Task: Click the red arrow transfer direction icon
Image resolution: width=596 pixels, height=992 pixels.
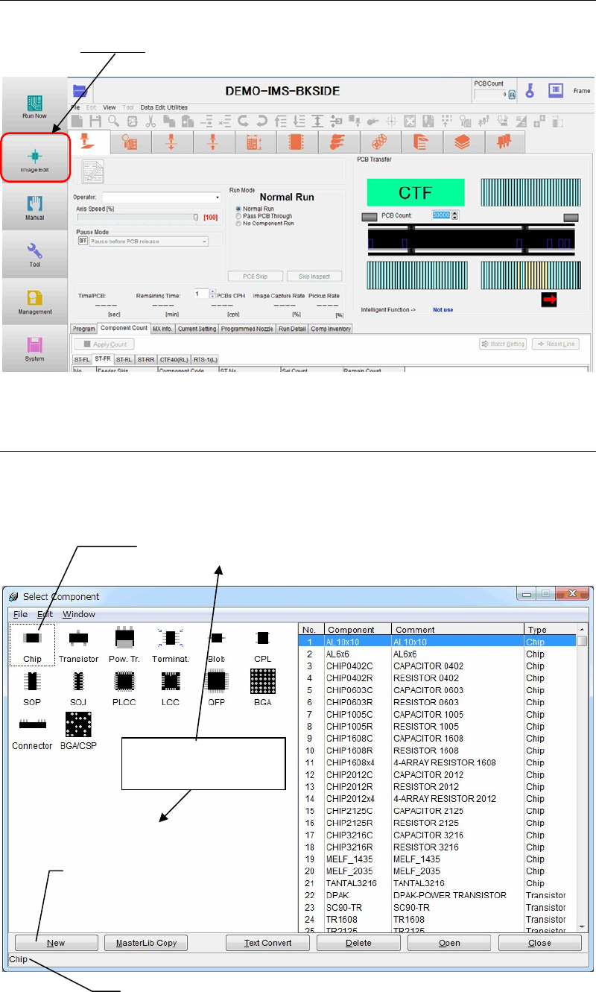Action: (550, 300)
